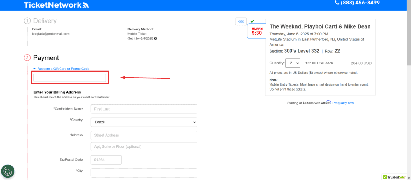Click the City input field
411x180 pixels.
click(144, 173)
